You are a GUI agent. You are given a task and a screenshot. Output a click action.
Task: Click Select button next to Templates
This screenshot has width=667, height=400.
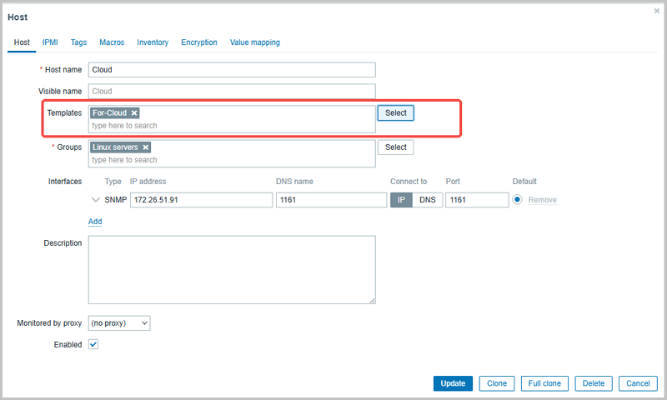(x=395, y=112)
